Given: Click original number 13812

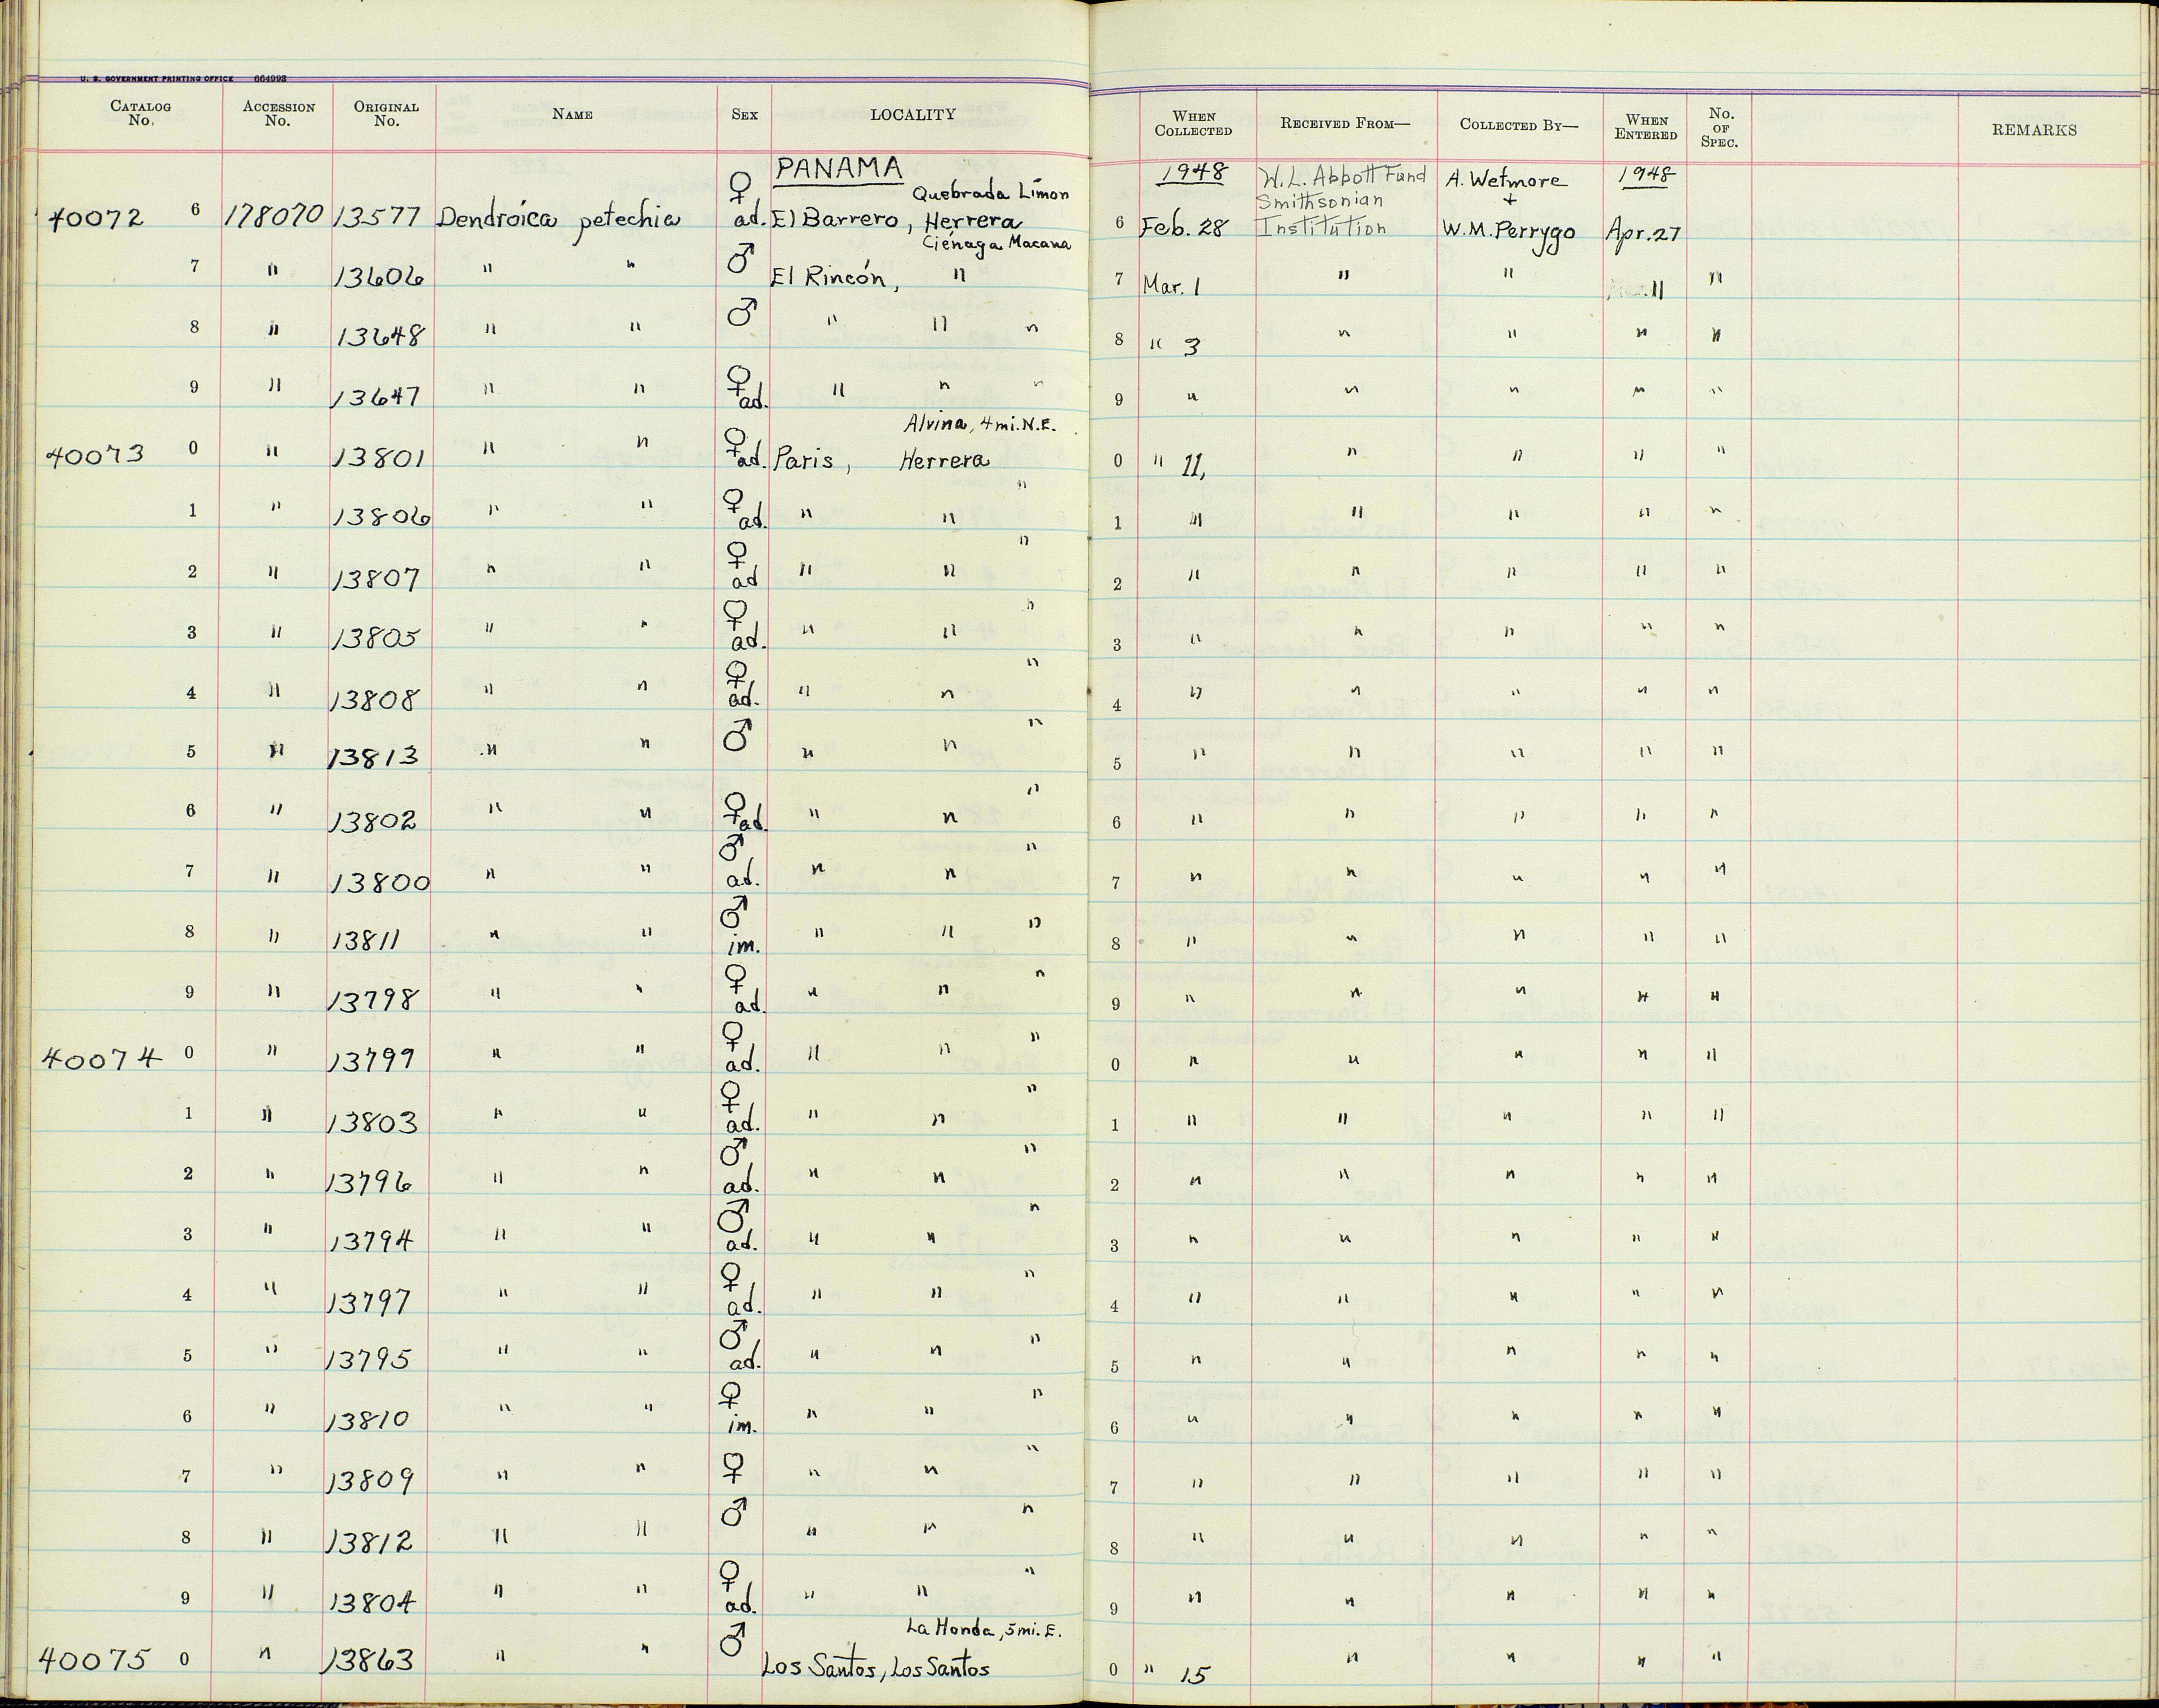Looking at the screenshot, I should pos(369,1543).
